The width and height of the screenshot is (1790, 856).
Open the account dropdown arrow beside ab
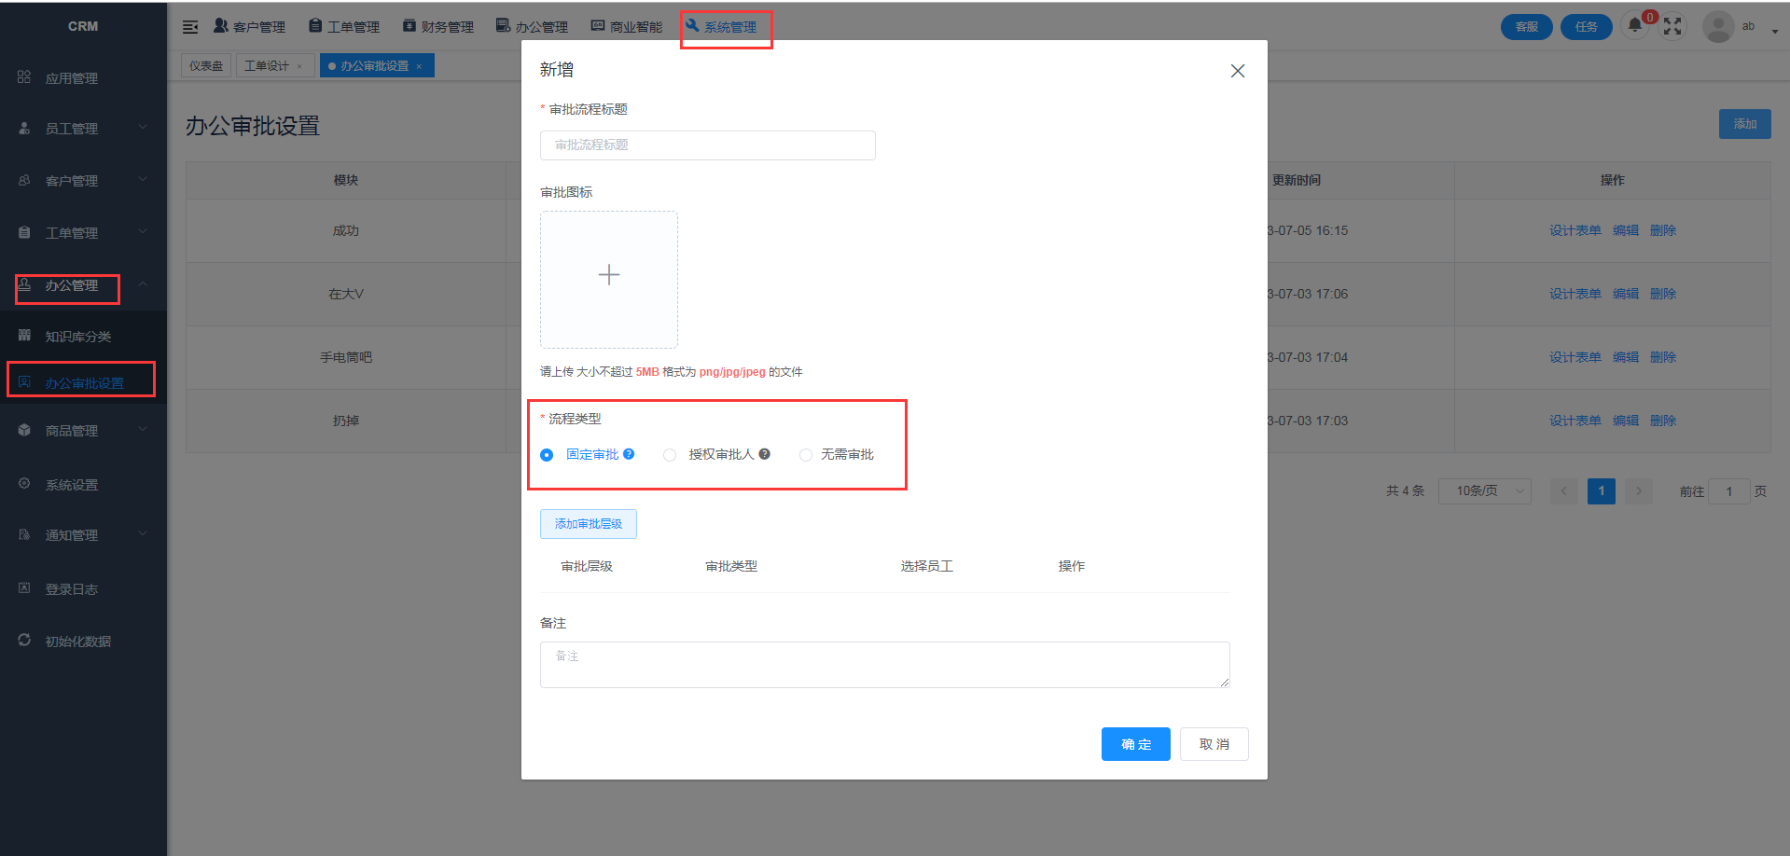pyautogui.click(x=1774, y=31)
